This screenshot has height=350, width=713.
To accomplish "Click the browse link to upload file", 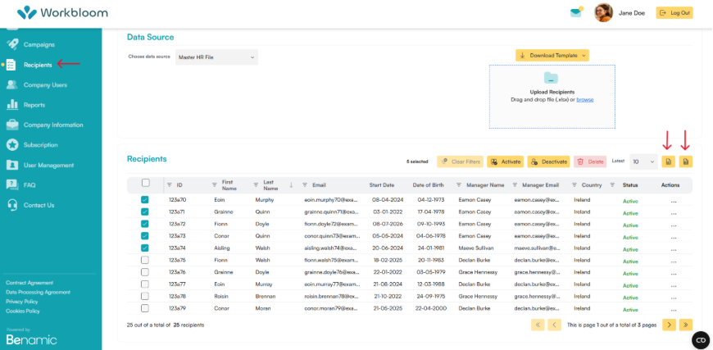I will (x=585, y=99).
